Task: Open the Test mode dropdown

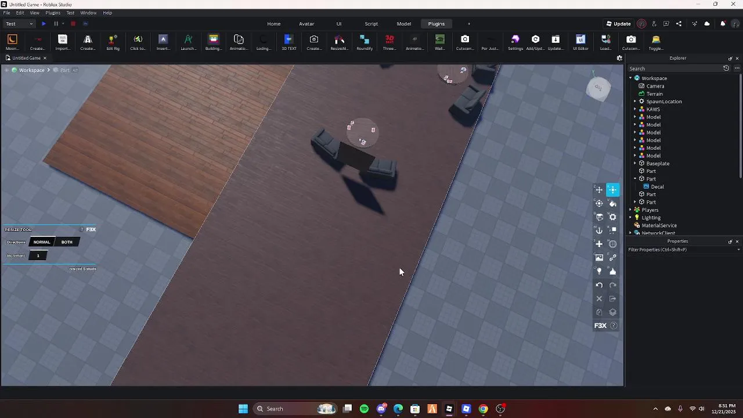Action: [x=19, y=24]
